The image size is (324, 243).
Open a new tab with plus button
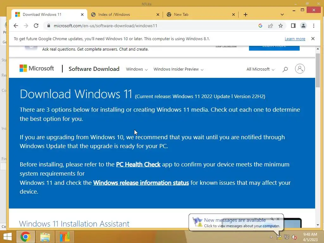point(245,15)
